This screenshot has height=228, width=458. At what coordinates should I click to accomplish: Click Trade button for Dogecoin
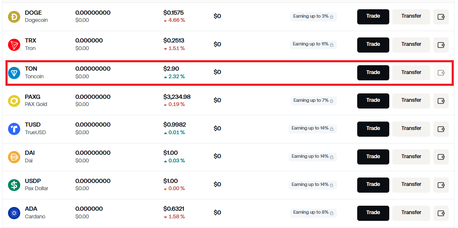click(373, 17)
